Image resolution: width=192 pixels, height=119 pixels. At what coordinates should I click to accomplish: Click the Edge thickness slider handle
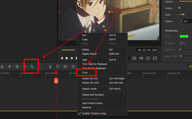[x=181, y=56]
